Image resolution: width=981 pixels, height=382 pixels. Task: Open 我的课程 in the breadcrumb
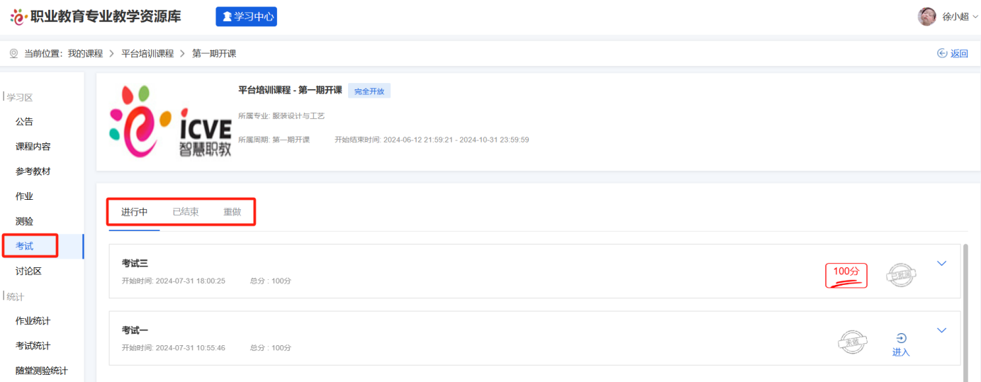coord(85,53)
